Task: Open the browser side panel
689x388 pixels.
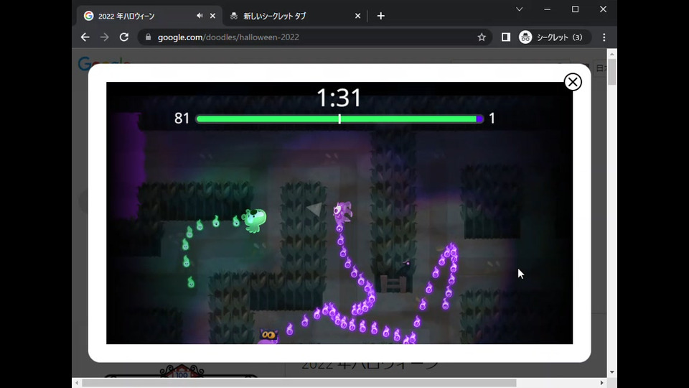Action: (x=506, y=37)
